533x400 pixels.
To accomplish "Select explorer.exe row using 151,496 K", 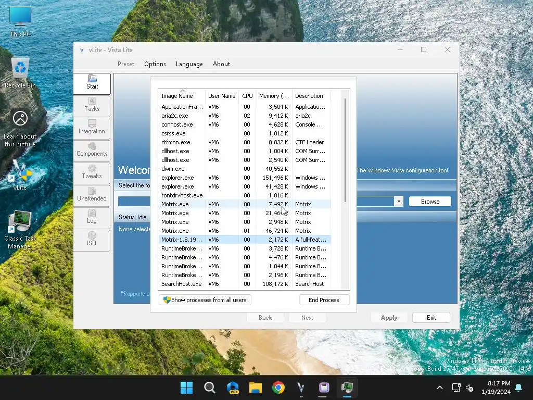I will coord(245,178).
